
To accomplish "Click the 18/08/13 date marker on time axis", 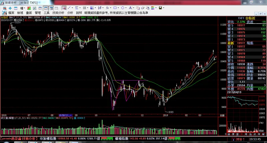I will (66, 115).
